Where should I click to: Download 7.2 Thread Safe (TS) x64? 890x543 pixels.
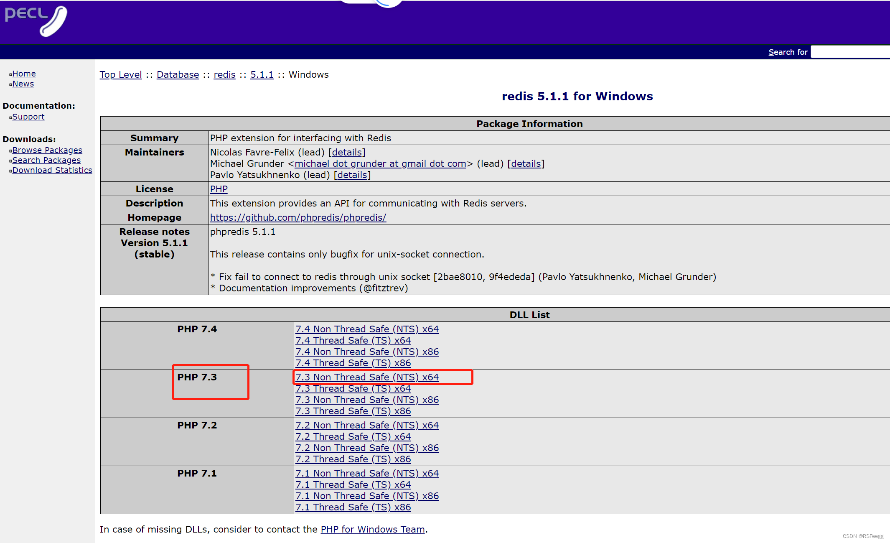pyautogui.click(x=353, y=436)
